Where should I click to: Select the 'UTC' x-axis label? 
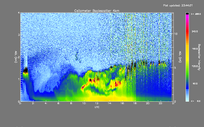click(97, 107)
